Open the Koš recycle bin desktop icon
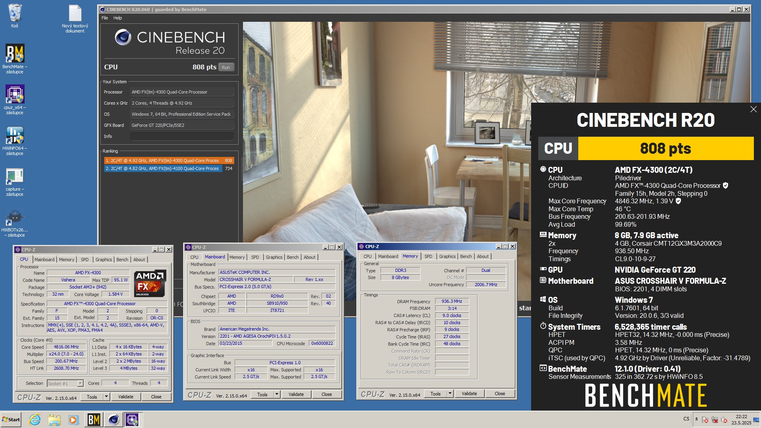Image resolution: width=761 pixels, height=428 pixels. [x=15, y=16]
